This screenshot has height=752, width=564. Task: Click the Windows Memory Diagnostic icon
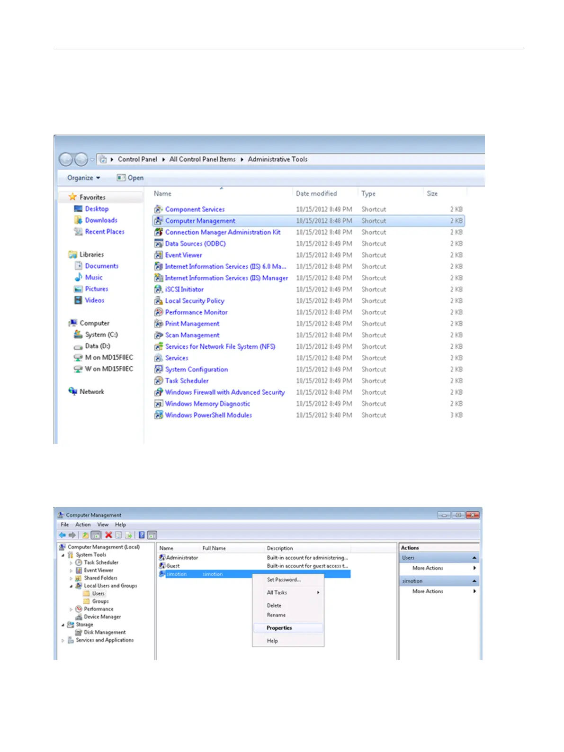159,404
